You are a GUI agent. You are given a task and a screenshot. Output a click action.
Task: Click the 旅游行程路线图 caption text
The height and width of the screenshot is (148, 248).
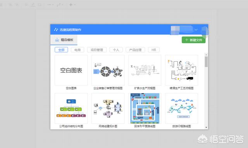[x=182, y=126]
